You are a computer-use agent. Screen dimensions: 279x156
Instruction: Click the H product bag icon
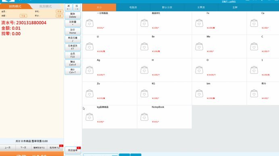144,70
